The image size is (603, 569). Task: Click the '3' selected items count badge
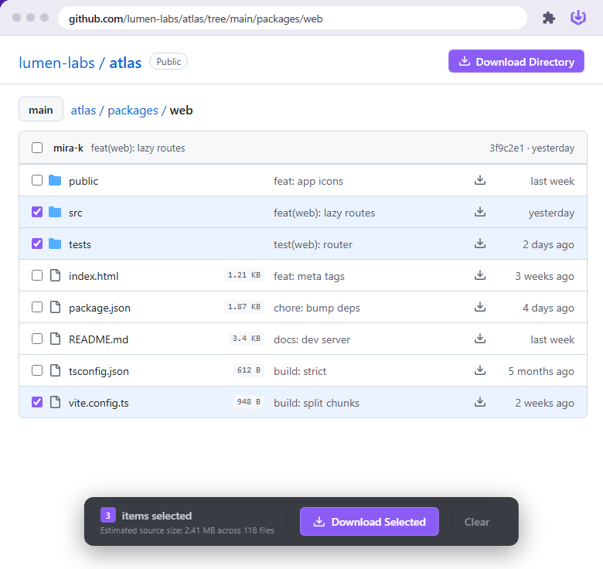click(108, 515)
